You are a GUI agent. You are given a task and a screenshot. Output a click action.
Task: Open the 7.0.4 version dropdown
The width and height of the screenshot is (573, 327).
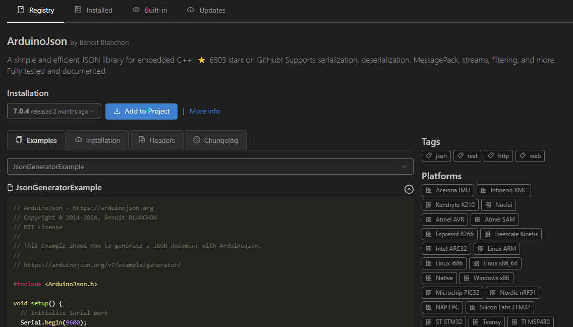click(x=53, y=111)
